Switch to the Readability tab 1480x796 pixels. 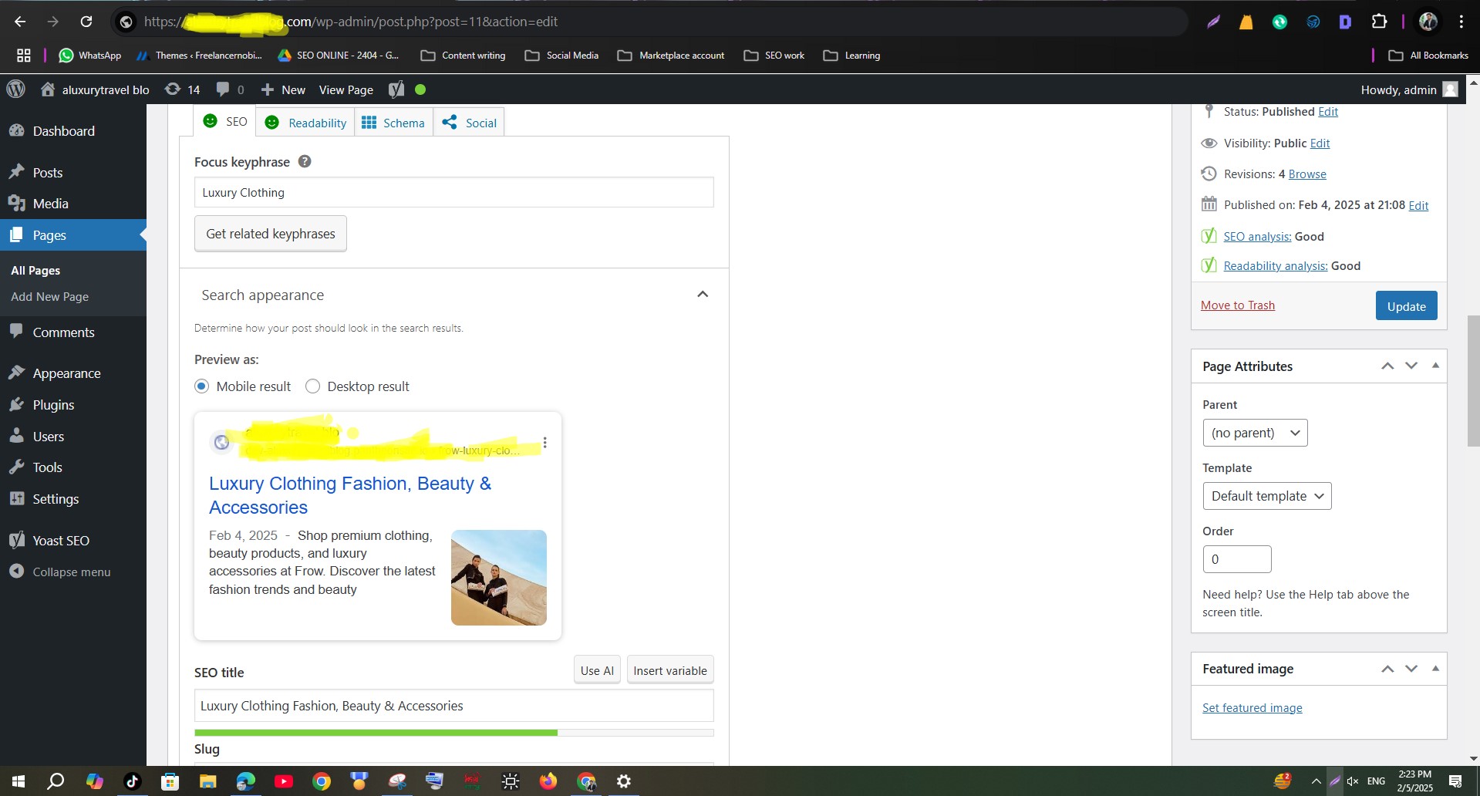pyautogui.click(x=305, y=123)
